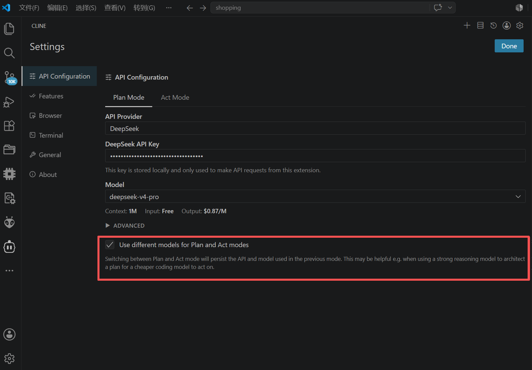This screenshot has height=370, width=532.
Task: Open the Terminal settings section
Action: click(x=59, y=135)
